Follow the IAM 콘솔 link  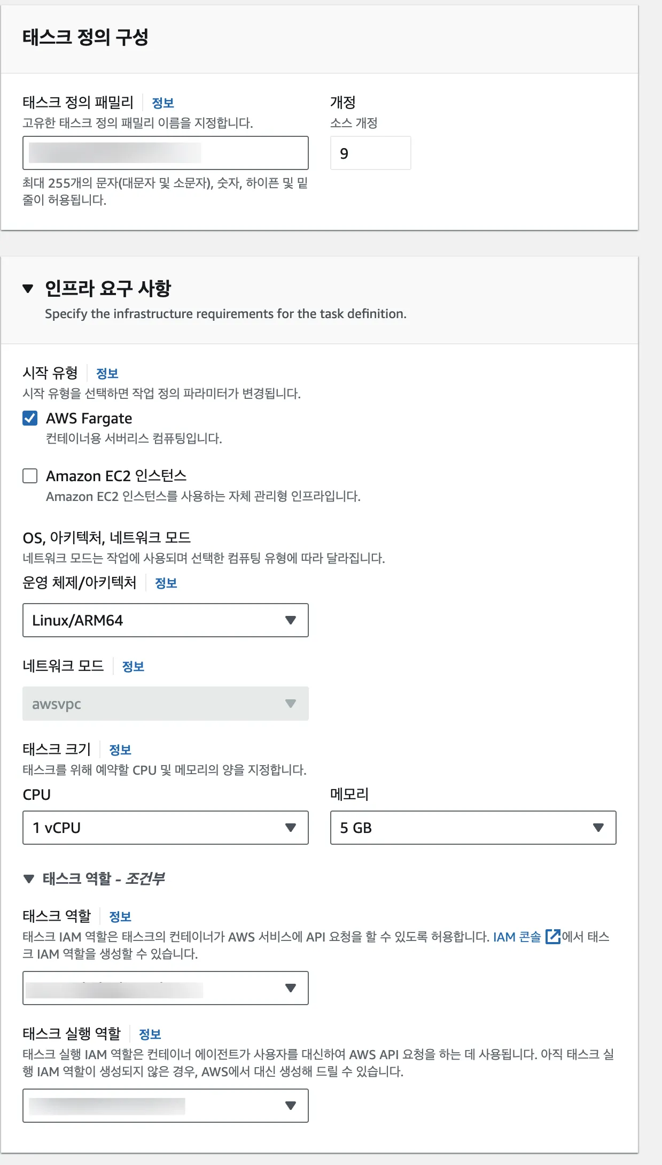(517, 937)
